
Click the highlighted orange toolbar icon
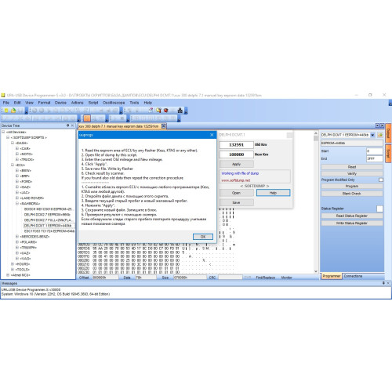click(x=87, y=118)
